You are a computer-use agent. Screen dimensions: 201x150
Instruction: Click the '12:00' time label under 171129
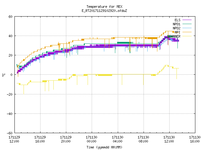click(x=14, y=141)
